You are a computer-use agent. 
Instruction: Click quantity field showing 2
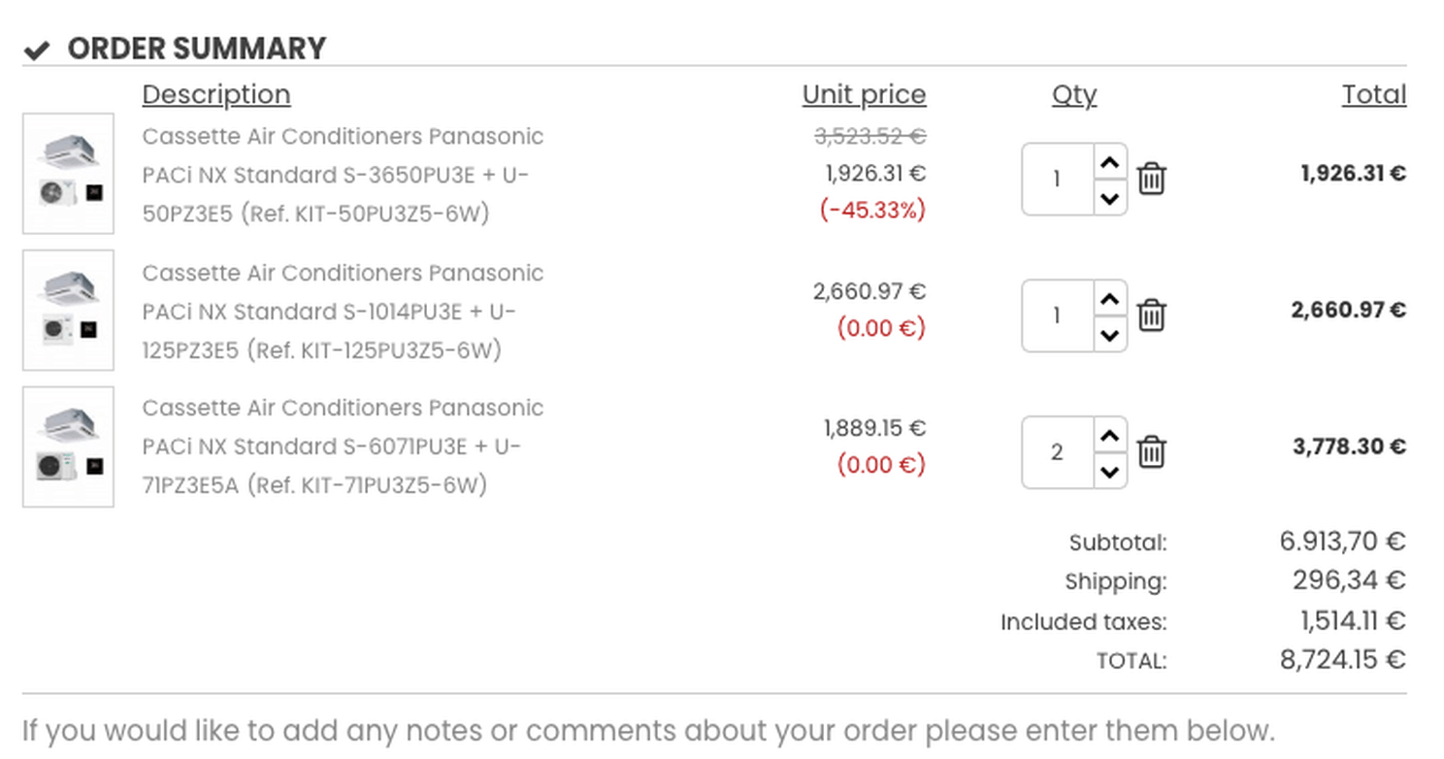[x=1057, y=452]
